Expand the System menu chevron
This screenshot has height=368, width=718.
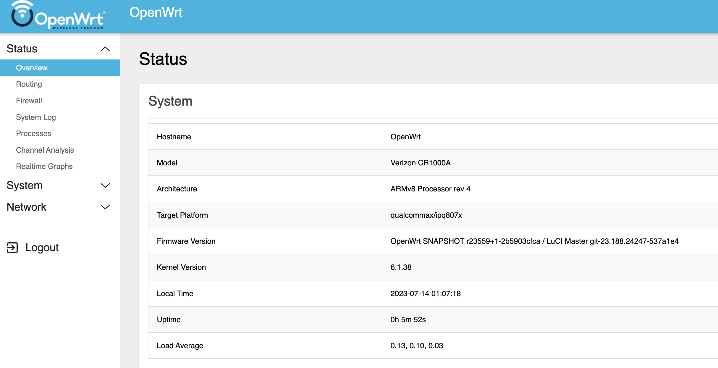coord(105,185)
